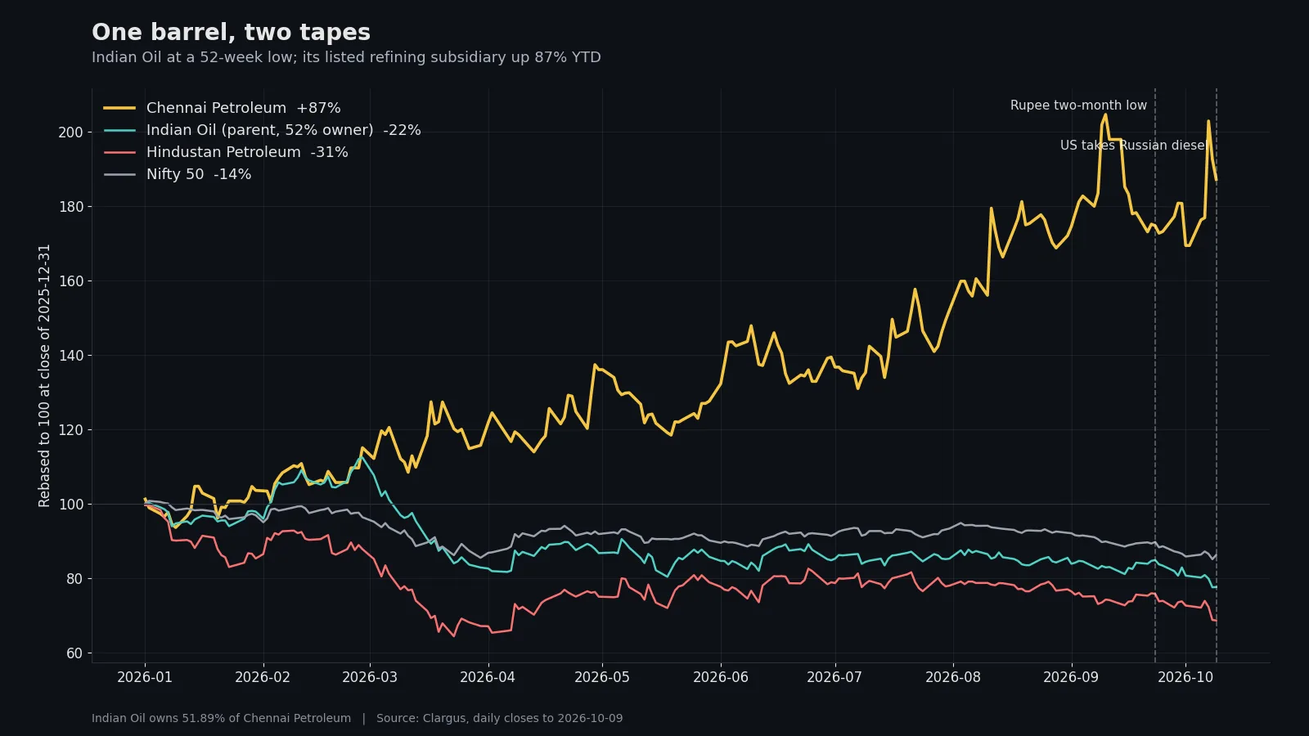This screenshot has width=1309, height=736.
Task: Click the x-axis label 2026-03
Action: pos(370,677)
